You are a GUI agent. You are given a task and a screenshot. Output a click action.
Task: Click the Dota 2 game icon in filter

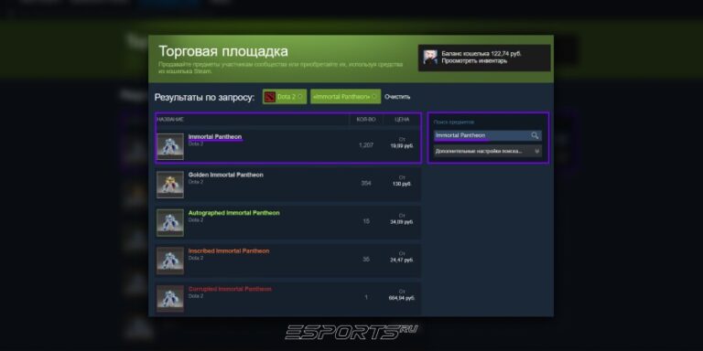(270, 97)
